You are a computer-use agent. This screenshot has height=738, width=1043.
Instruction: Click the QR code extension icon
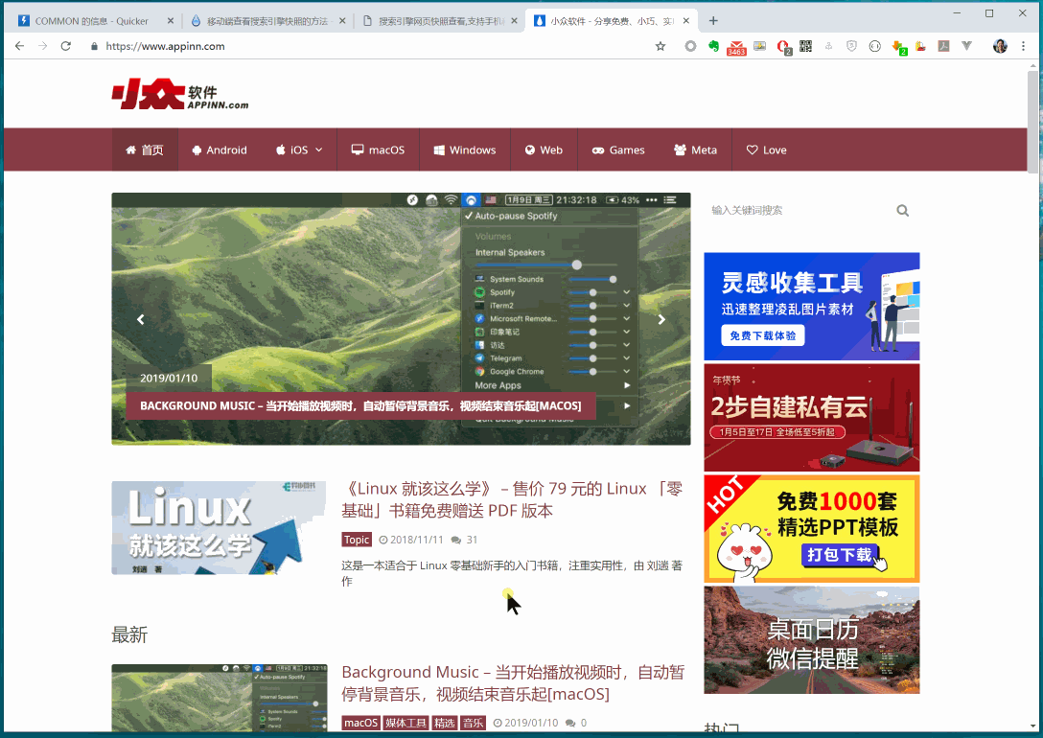click(806, 46)
